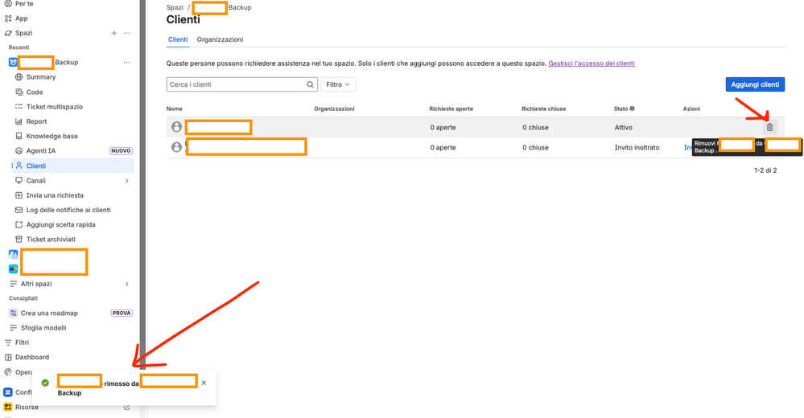The height and width of the screenshot is (418, 804).
Task: Open Ticket multispazio
Action: [55, 107]
